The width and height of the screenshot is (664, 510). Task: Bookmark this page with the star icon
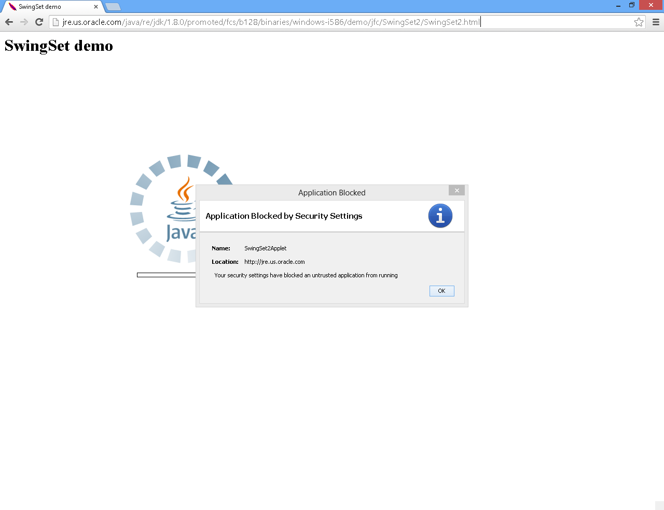[639, 22]
